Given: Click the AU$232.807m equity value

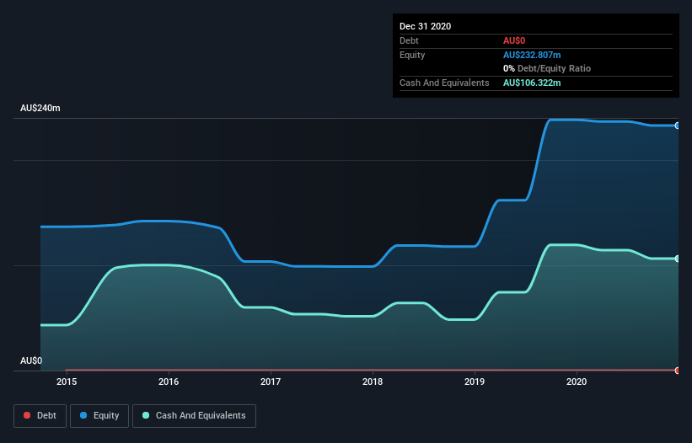Looking at the screenshot, I should tap(532, 55).
